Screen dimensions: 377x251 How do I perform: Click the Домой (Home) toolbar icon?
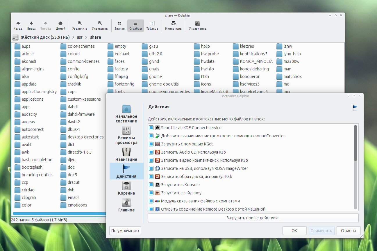coord(60,24)
